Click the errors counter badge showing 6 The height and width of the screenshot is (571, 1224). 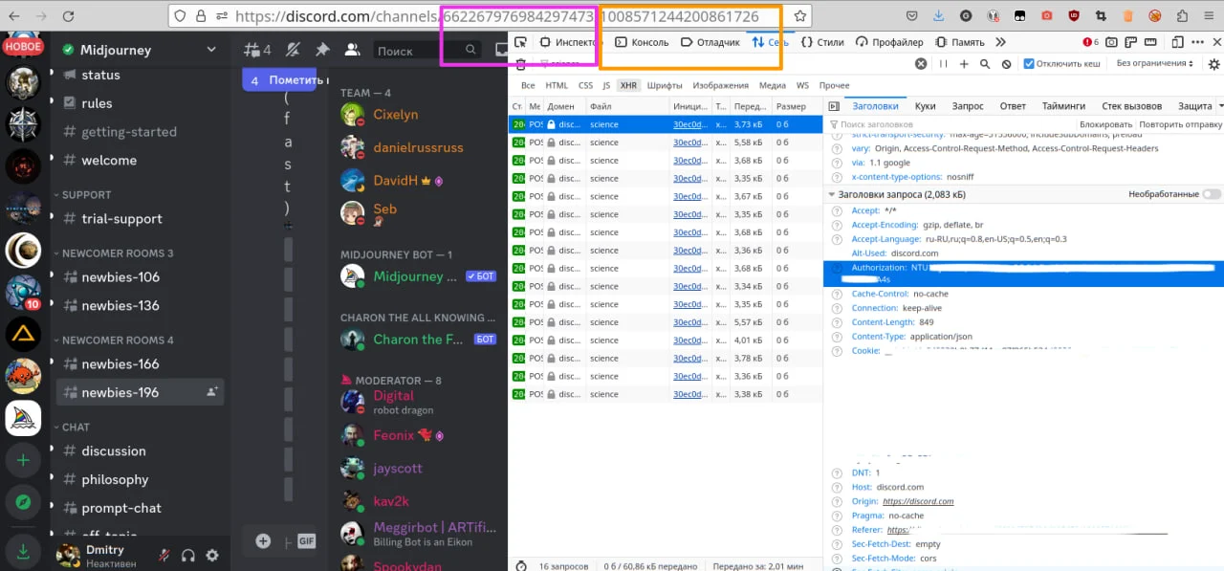1091,42
